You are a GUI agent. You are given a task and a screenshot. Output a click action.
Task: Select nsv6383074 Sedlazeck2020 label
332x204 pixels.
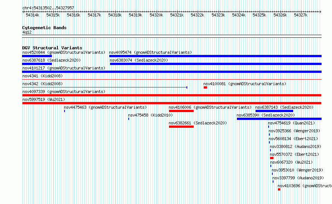(x=139, y=60)
